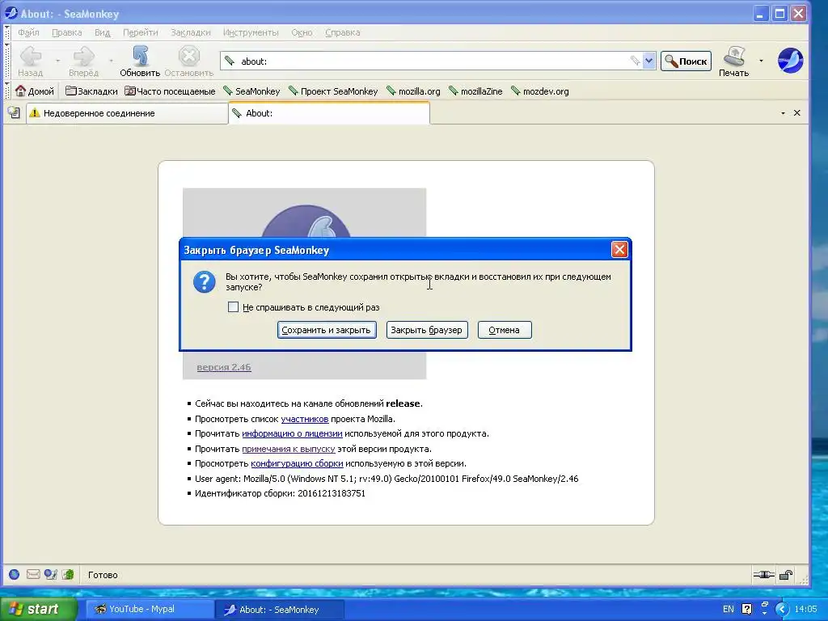The width and height of the screenshot is (828, 621).
Task: Click the security padlock status icon
Action: point(786,575)
